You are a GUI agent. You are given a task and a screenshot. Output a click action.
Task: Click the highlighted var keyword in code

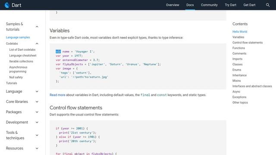click(x=58, y=52)
